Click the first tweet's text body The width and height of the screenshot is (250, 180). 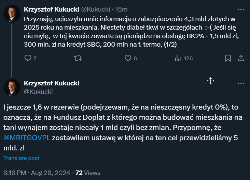pyautogui.click(x=130, y=31)
